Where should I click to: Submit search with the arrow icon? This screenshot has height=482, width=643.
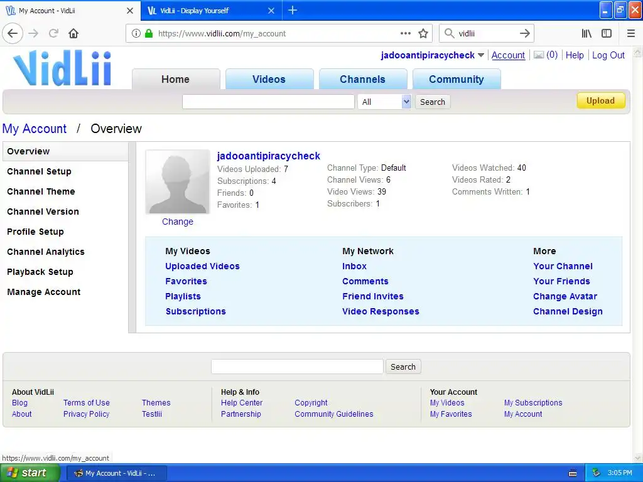524,34
